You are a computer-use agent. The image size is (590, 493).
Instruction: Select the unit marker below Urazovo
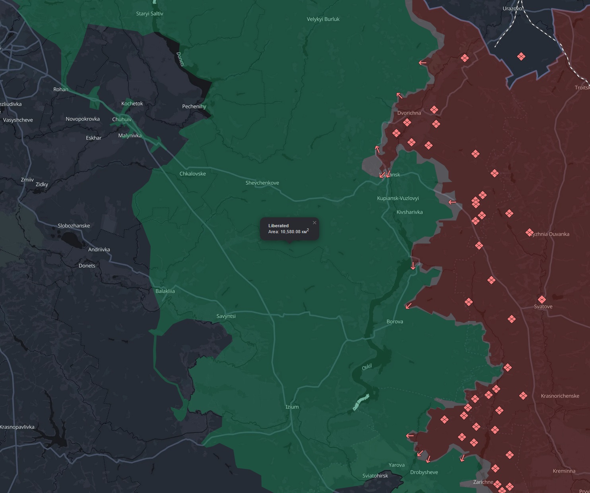pos(521,56)
